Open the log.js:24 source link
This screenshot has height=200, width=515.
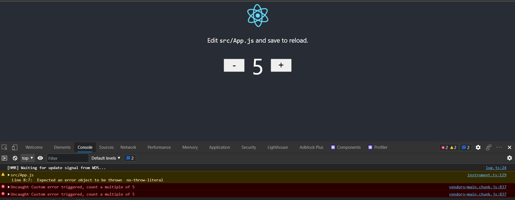pyautogui.click(x=496, y=168)
